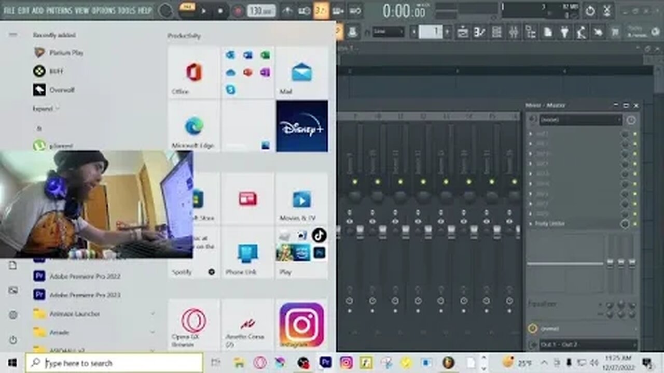Open the PATTERNS menu
The width and height of the screenshot is (664, 373).
click(x=60, y=10)
